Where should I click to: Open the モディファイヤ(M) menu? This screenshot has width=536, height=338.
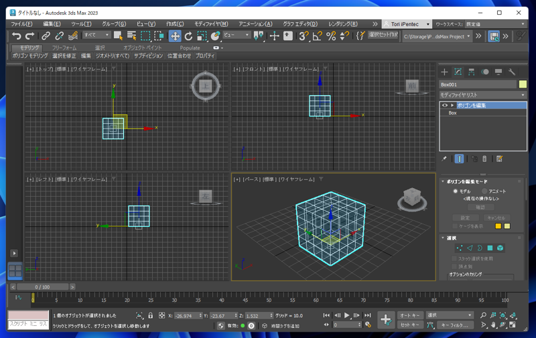tap(211, 24)
